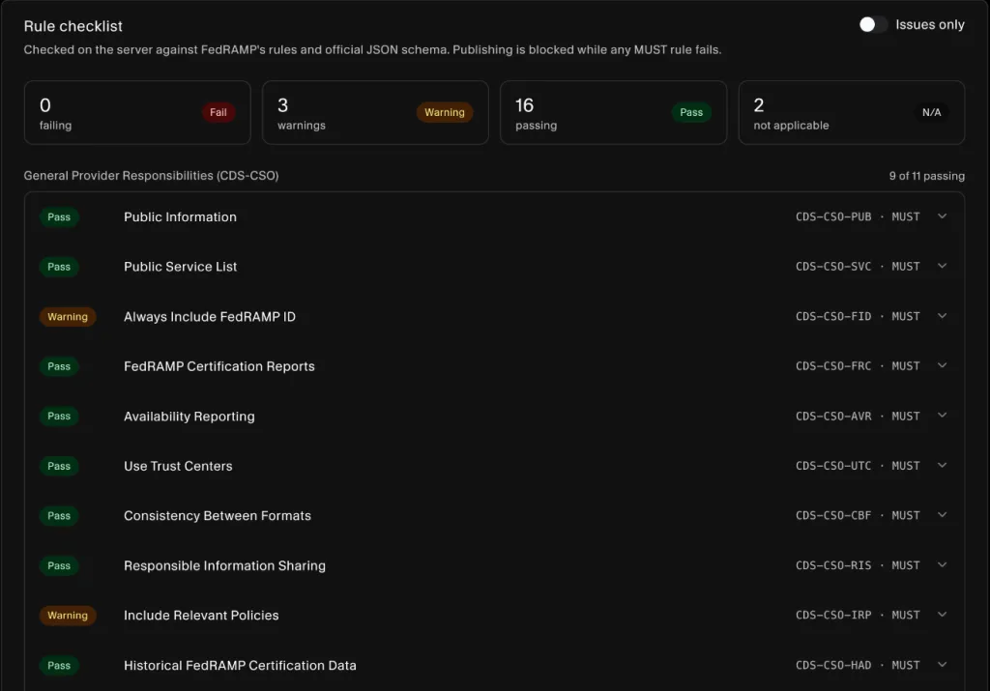Click the Pass badge beside Public Information

[x=59, y=217]
